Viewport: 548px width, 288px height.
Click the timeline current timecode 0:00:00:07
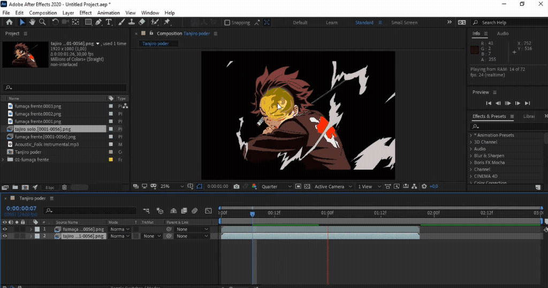click(x=21, y=208)
